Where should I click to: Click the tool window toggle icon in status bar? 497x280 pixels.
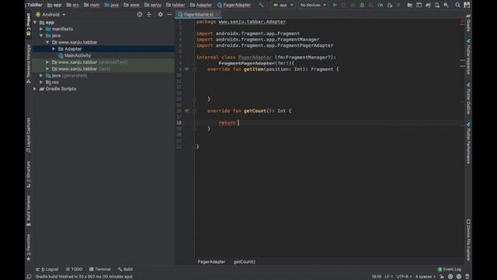(x=29, y=277)
